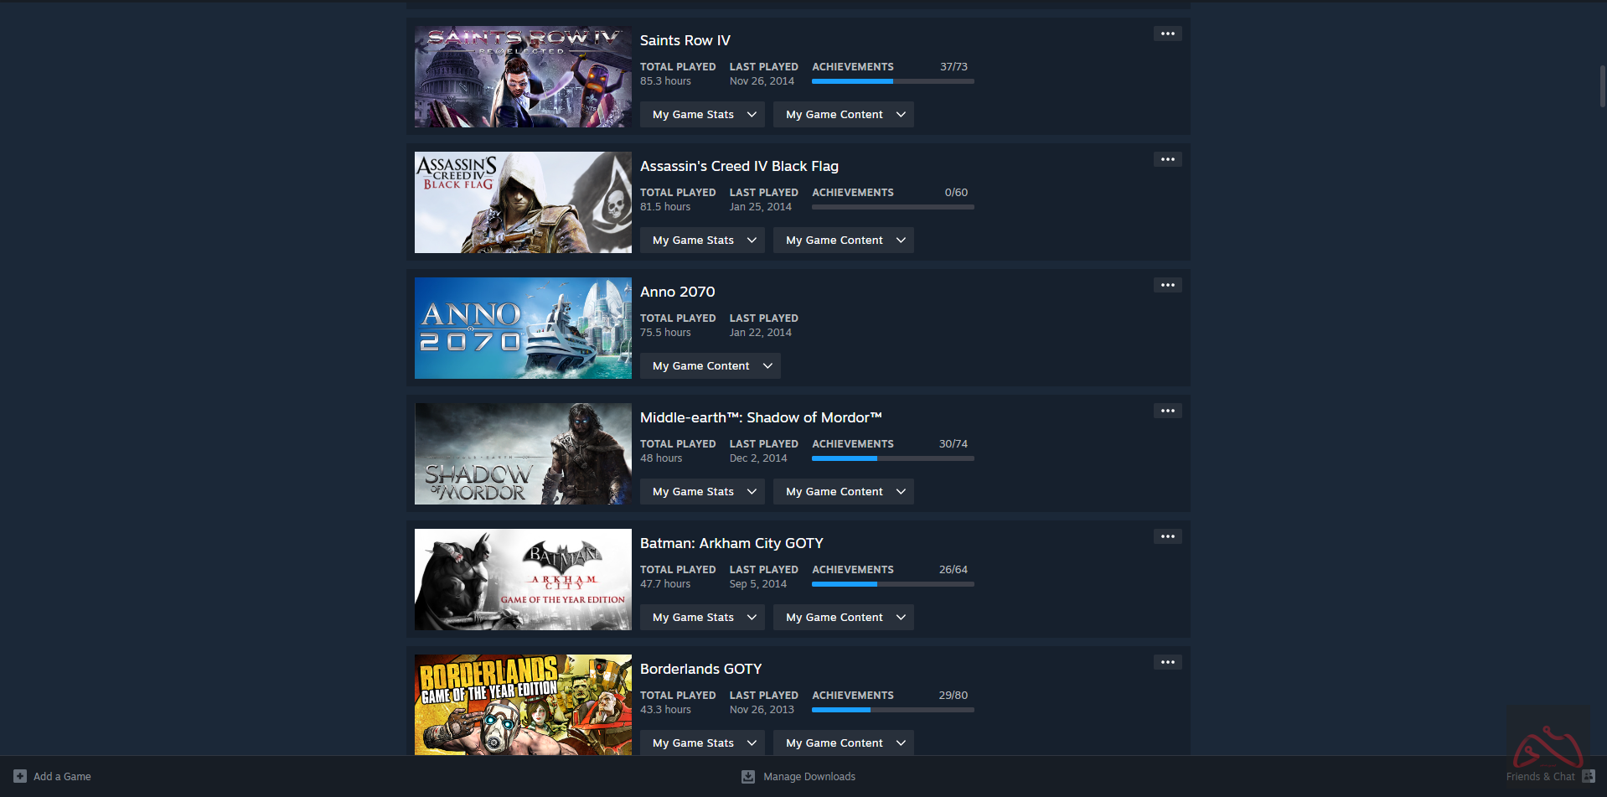Open the Friends & Chat icon

(1588, 776)
